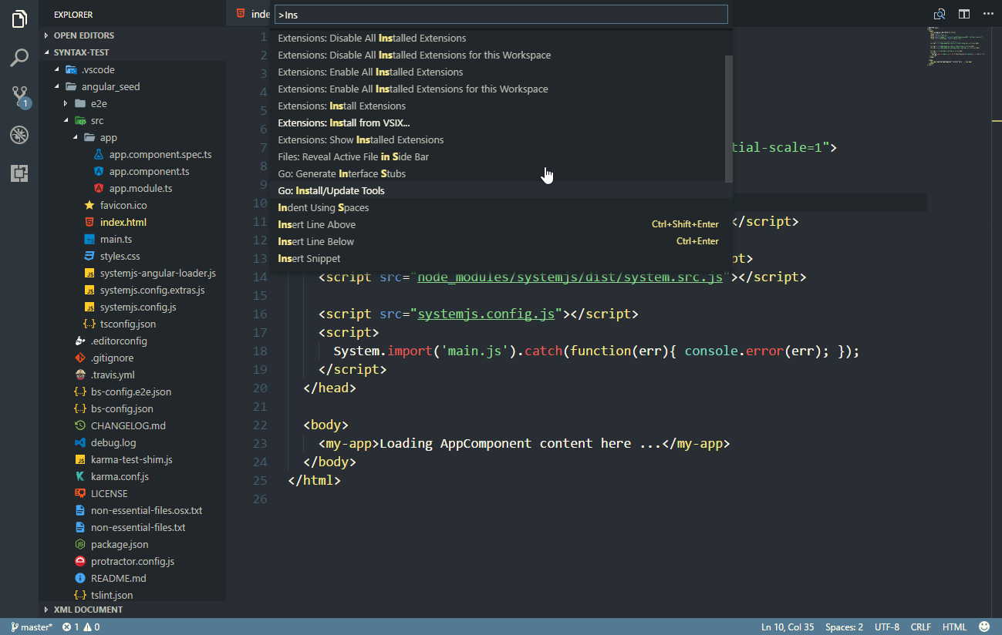1002x635 pixels.
Task: Open .gitignore file
Action: 112,358
